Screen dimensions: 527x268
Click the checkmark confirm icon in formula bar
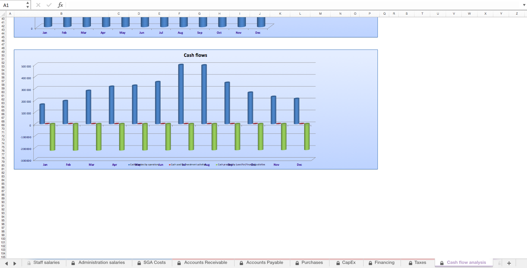click(x=49, y=5)
